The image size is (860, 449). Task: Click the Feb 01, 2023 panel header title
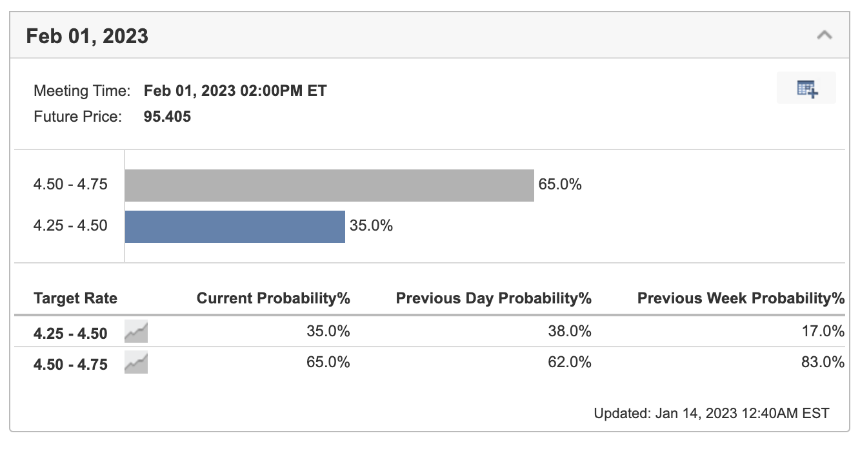(87, 36)
